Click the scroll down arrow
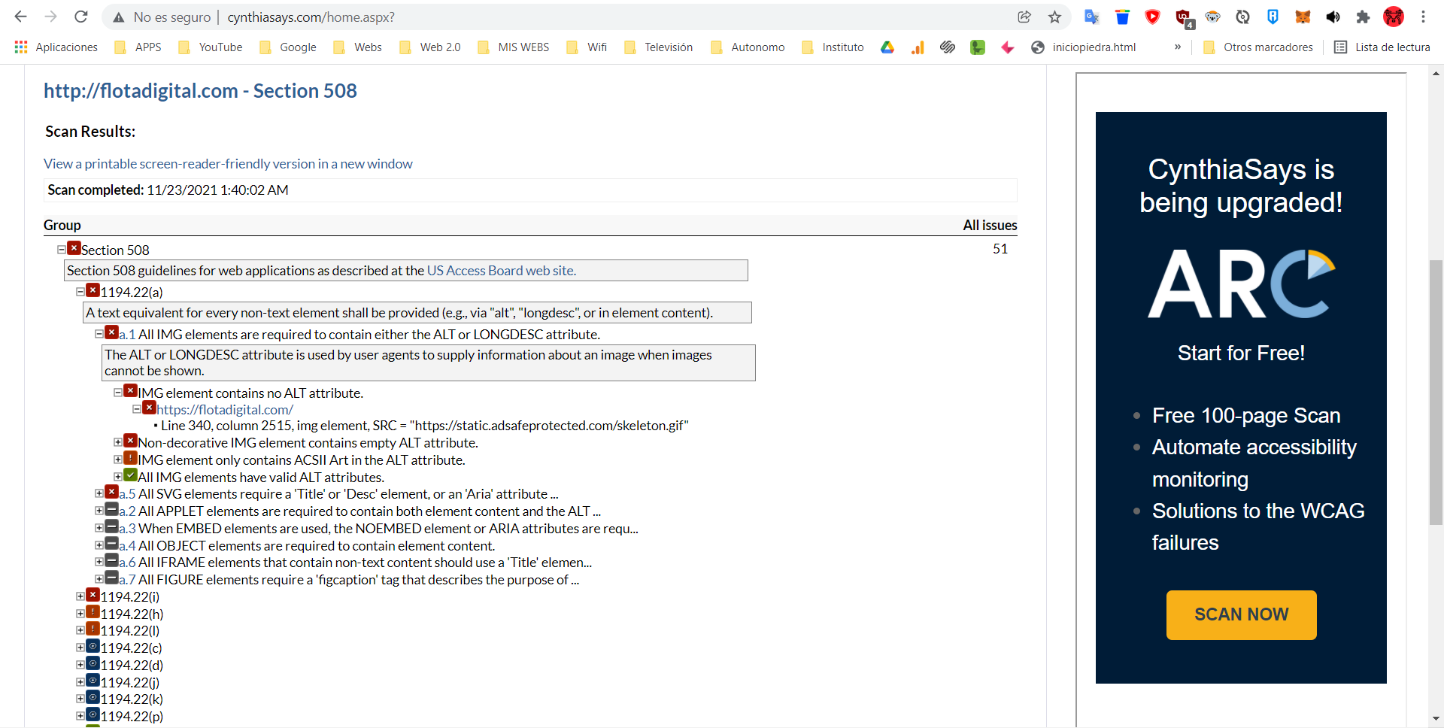 (x=1436, y=718)
